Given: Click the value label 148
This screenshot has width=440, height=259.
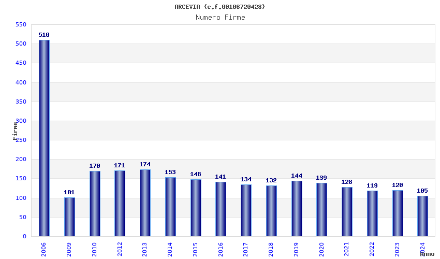Looking at the screenshot, I should tap(196, 174).
